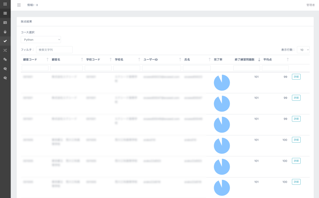Open the apps grid icon in sidebar
This screenshot has width=319, height=198.
point(5,4)
